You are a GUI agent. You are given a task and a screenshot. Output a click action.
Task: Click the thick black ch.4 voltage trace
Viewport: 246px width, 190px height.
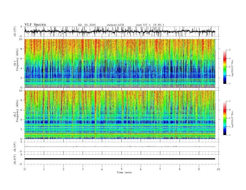[120, 159]
